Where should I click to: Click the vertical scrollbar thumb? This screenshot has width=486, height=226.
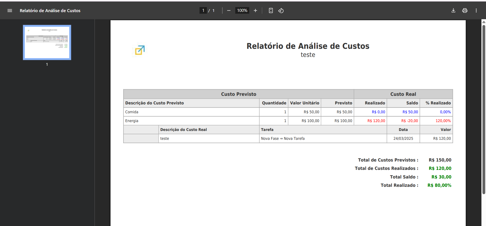tap(484, 109)
